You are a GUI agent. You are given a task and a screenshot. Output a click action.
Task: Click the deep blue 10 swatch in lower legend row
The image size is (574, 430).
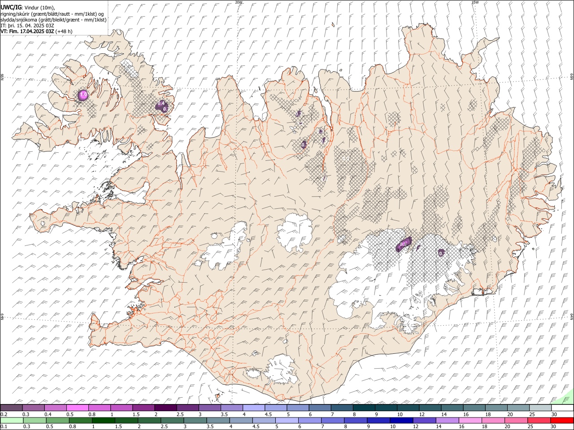[x=401, y=420]
